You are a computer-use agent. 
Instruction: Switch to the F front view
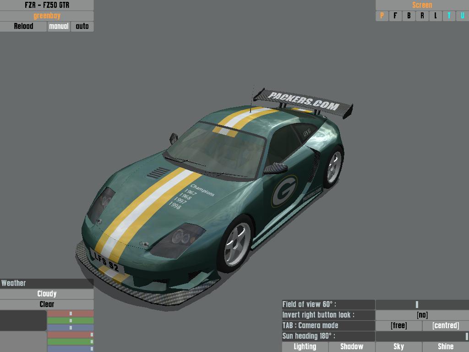point(395,16)
